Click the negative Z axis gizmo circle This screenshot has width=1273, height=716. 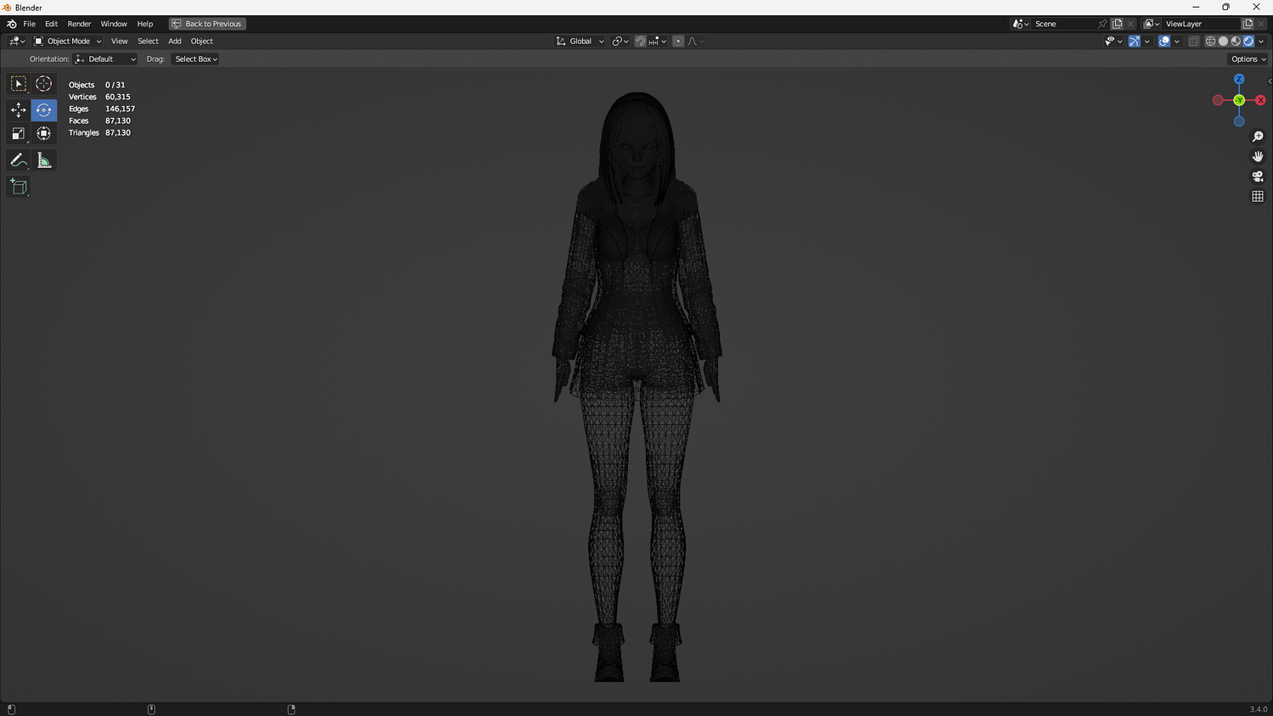coord(1239,121)
